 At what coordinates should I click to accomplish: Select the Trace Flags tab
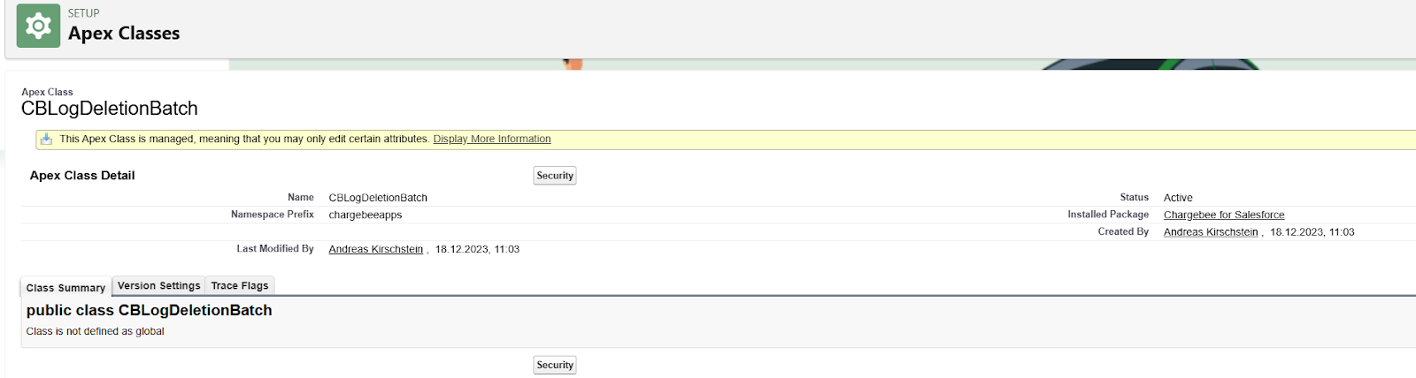(240, 286)
